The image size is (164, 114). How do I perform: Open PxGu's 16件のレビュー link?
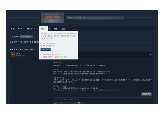coord(21,56)
